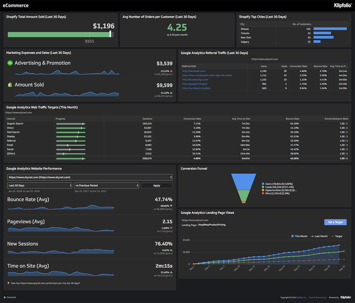355x303 pixels.
Task: Click the QuickBooks icon beside Advertising & Promotion
Action: [x=10, y=63]
